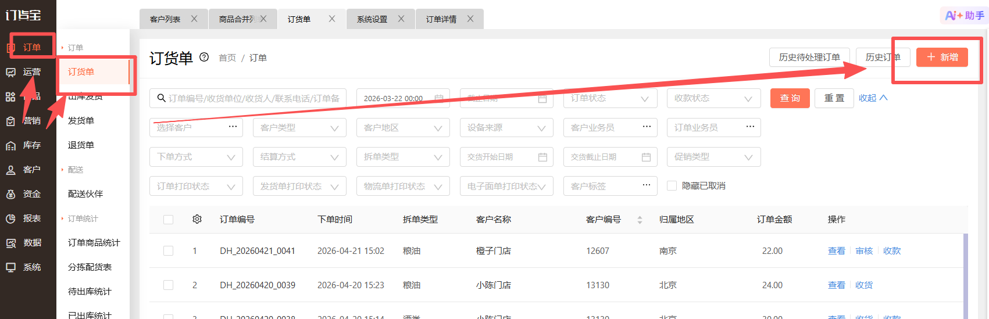Expand the 客户地区 dropdown
Viewport: 989px width, 319px height.
tap(403, 128)
